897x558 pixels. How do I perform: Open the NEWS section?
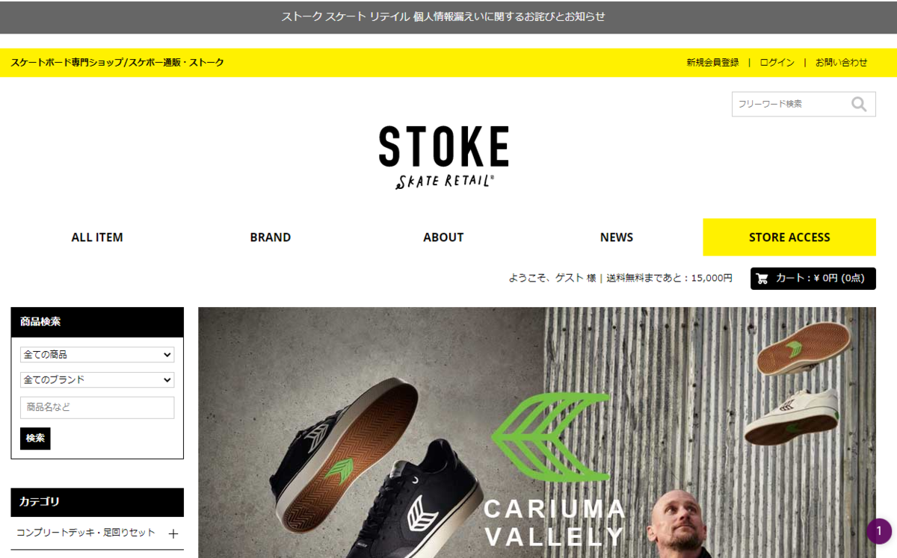[x=617, y=238]
